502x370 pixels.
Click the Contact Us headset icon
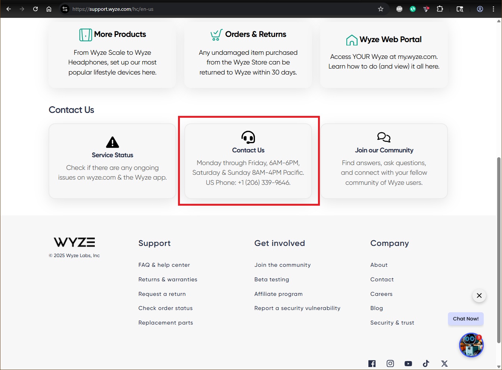pos(248,137)
